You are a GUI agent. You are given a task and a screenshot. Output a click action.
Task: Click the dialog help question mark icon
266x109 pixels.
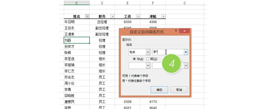[176, 31]
